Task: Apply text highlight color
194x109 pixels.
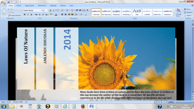Action: tap(51, 15)
